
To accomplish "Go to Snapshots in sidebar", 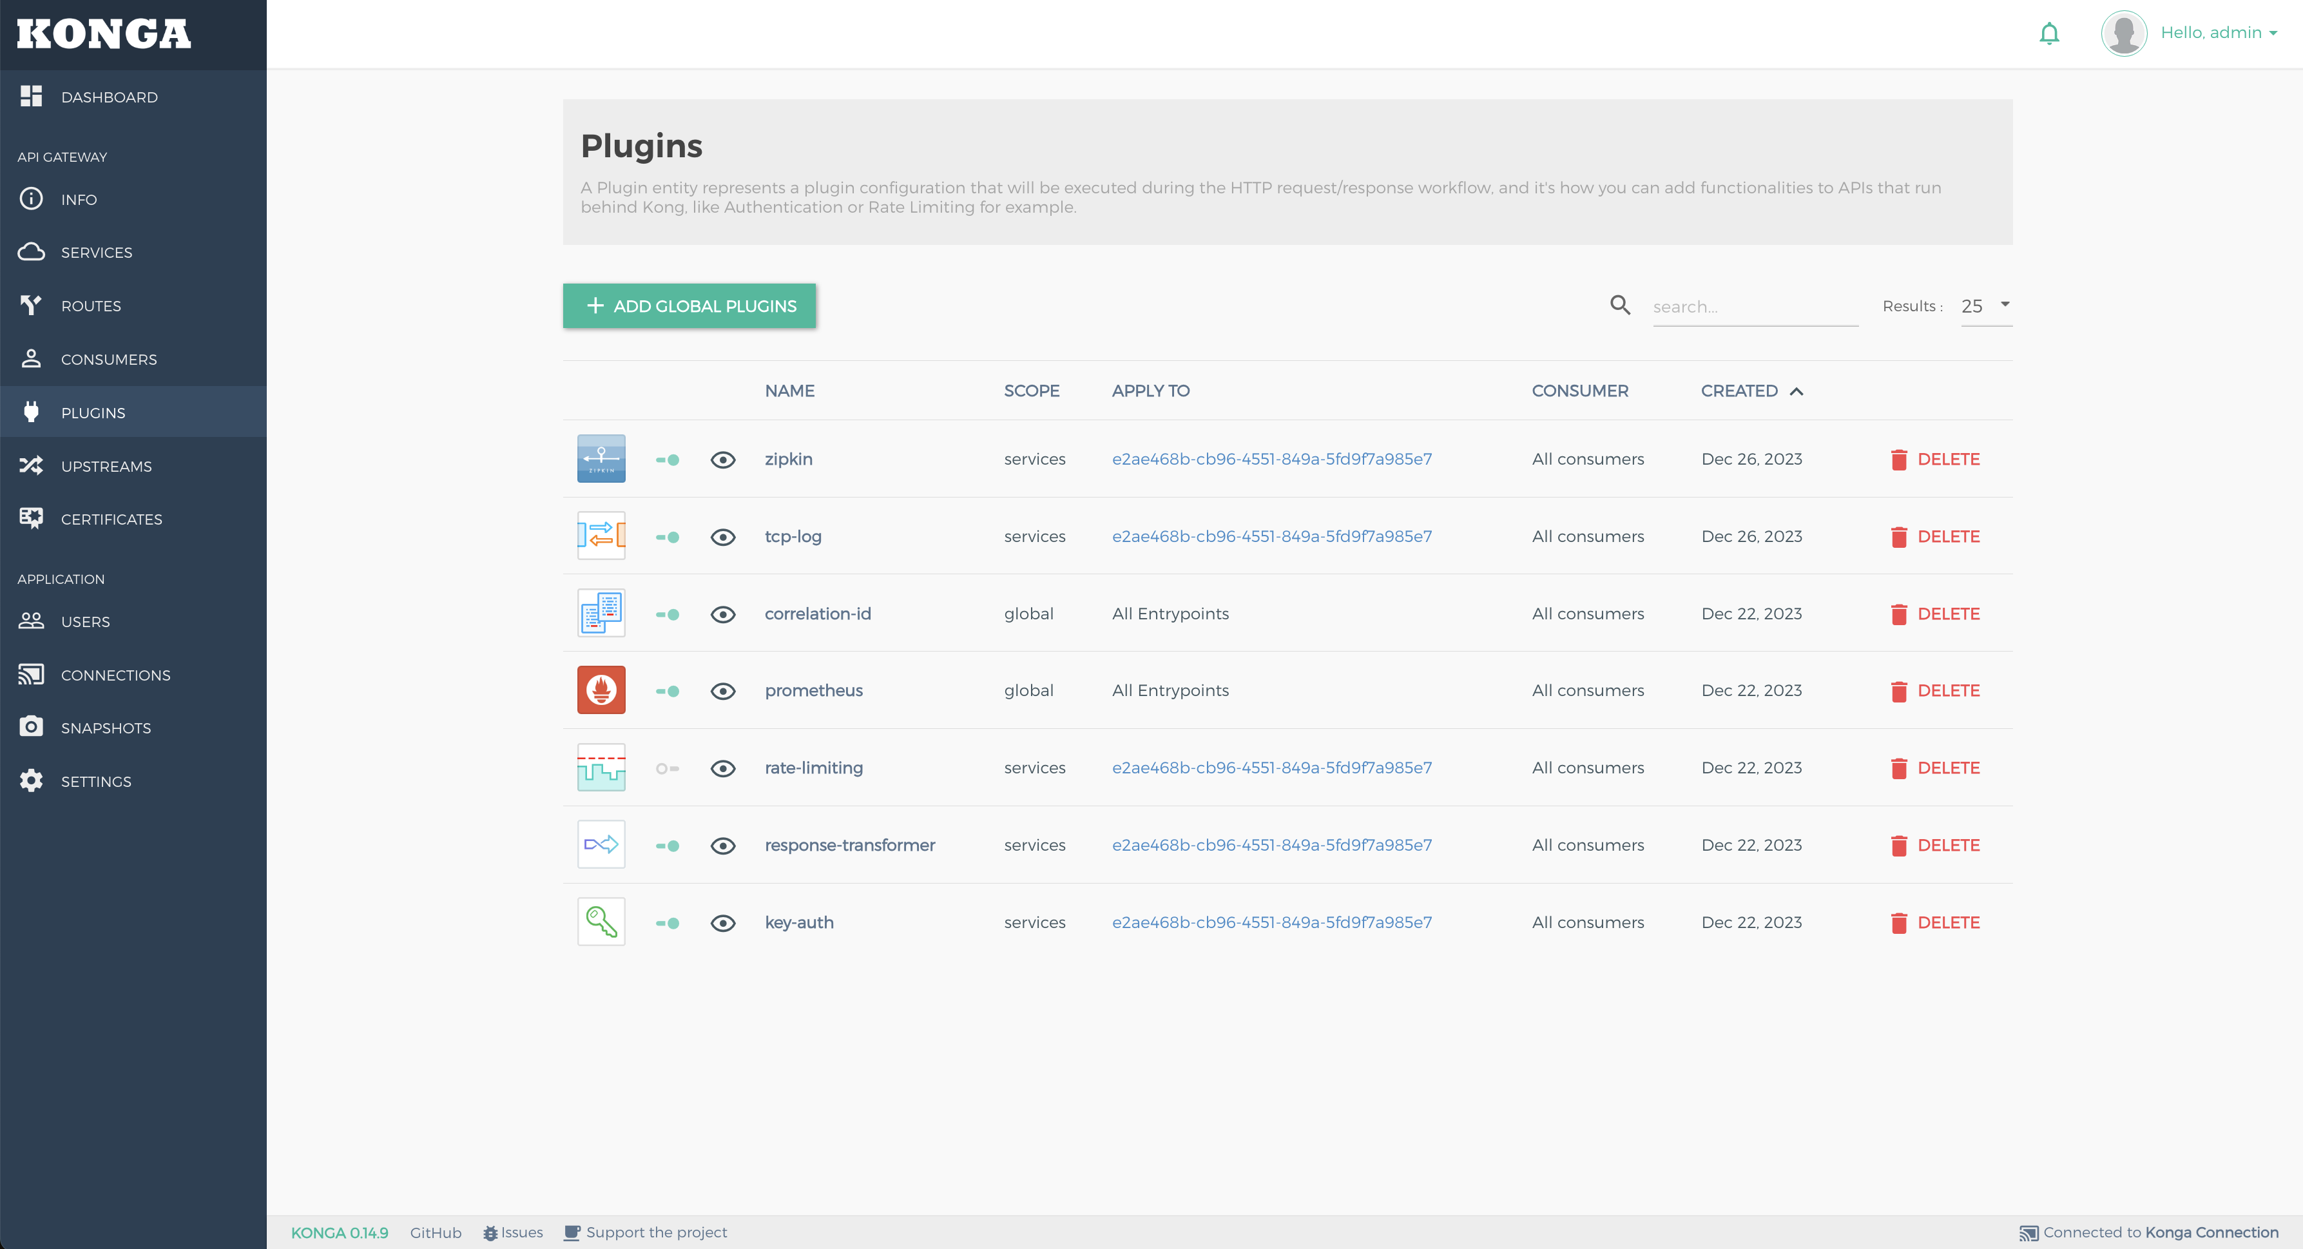I will (106, 728).
